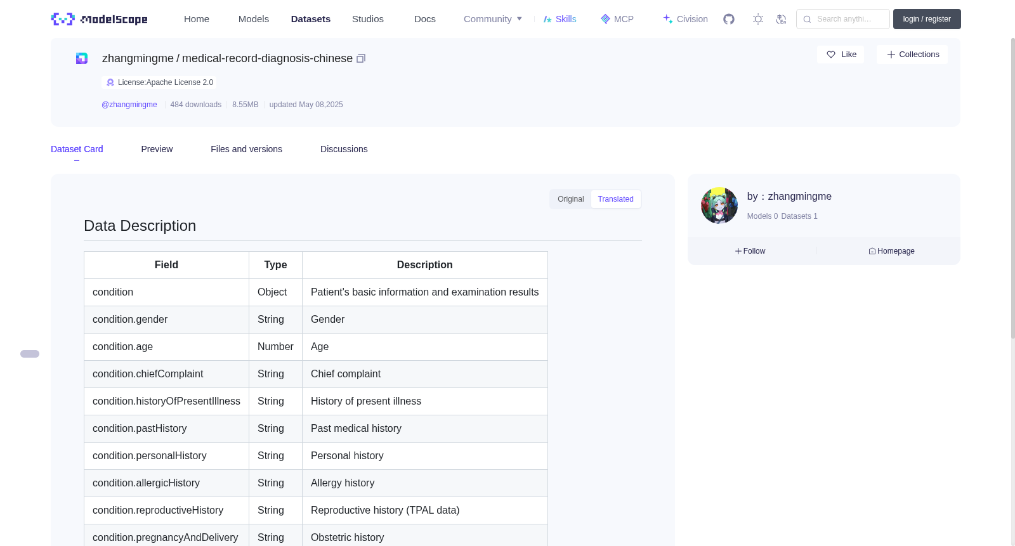Click the Models 0 count text
The width and height of the screenshot is (1015, 546).
763,216
